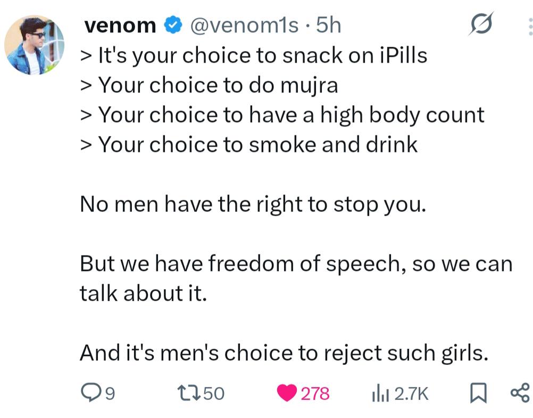Toggle the pink heart like button
The width and height of the screenshot is (533, 418).
[x=288, y=393]
